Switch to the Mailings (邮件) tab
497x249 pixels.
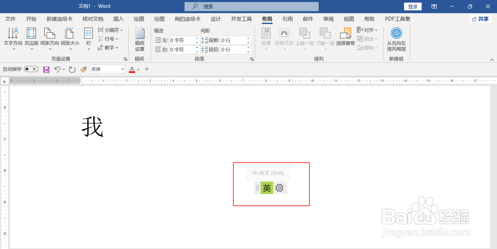[308, 19]
